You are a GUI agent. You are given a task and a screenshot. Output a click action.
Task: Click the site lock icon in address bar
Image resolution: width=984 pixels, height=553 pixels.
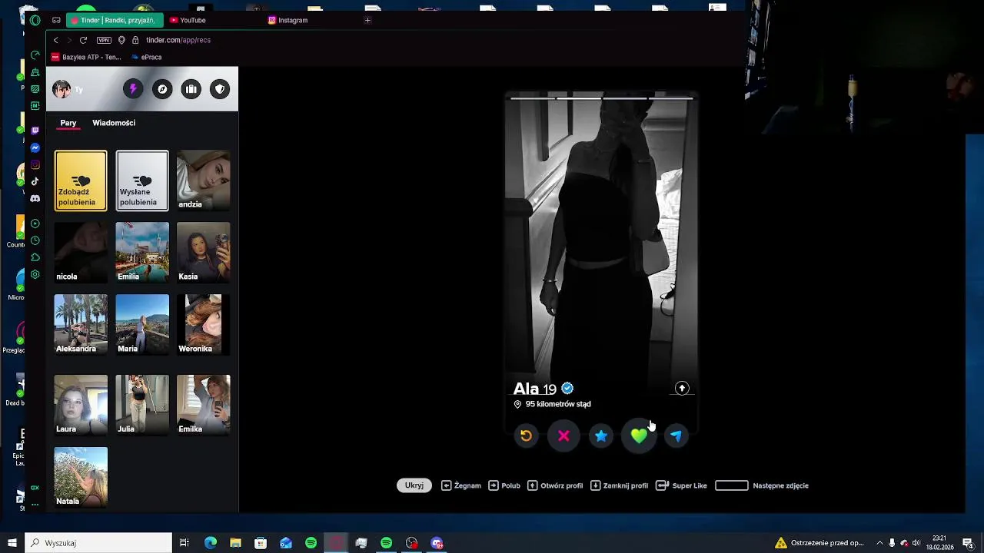coord(135,40)
